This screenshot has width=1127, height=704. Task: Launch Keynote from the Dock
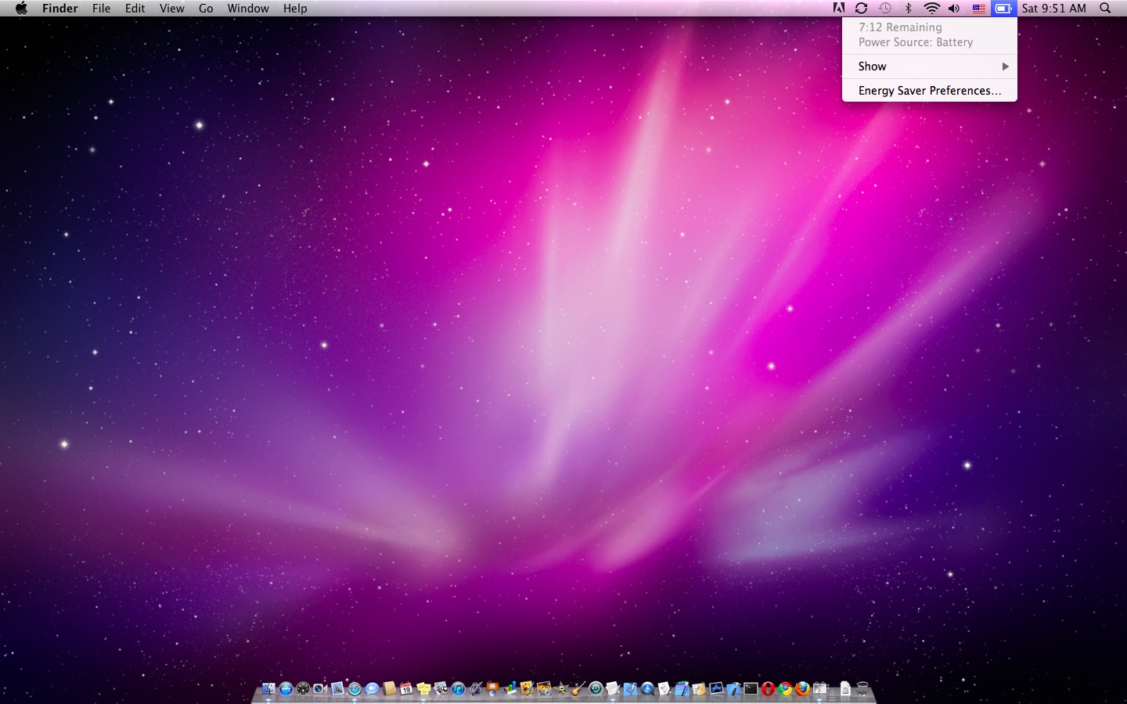tap(492, 688)
